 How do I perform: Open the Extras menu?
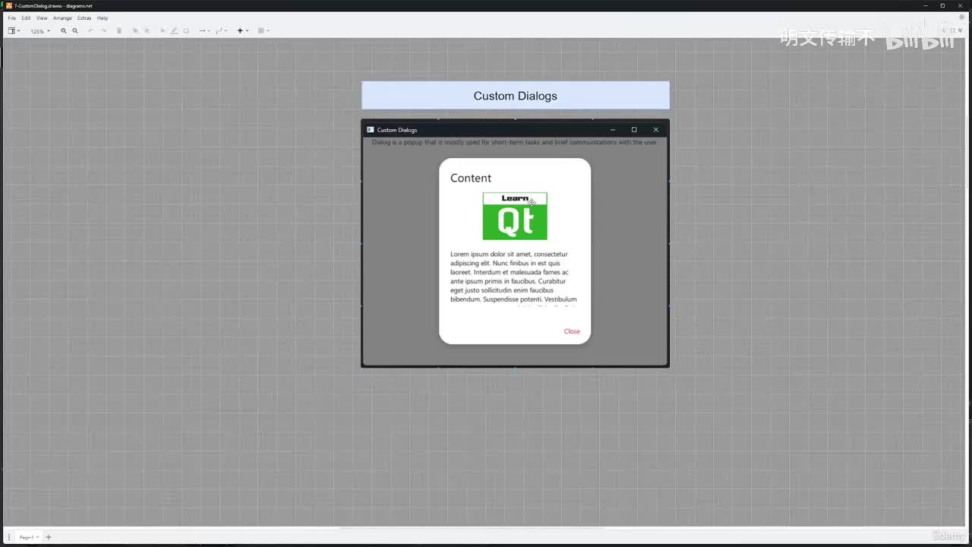[x=84, y=17]
